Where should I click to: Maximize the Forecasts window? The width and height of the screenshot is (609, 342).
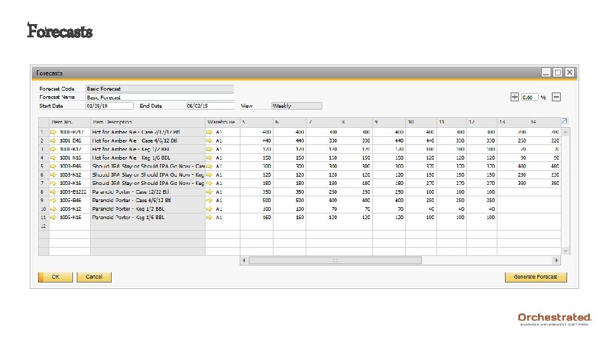(558, 72)
